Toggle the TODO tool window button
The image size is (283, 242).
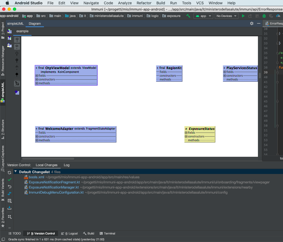(15, 233)
